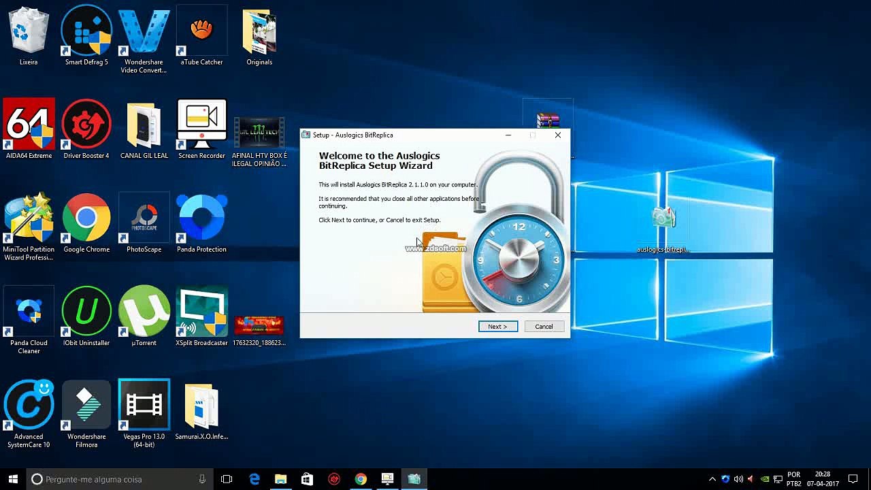Close the Setup - Auslogics BitReplica window

[x=558, y=135]
